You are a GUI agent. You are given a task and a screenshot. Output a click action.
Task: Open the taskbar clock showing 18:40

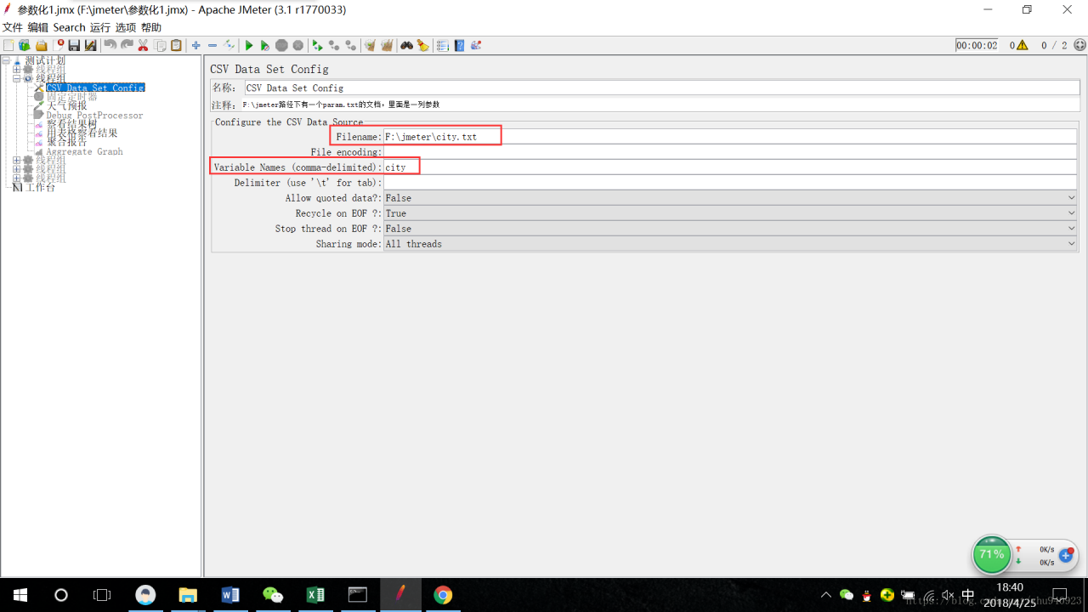coord(1010,595)
